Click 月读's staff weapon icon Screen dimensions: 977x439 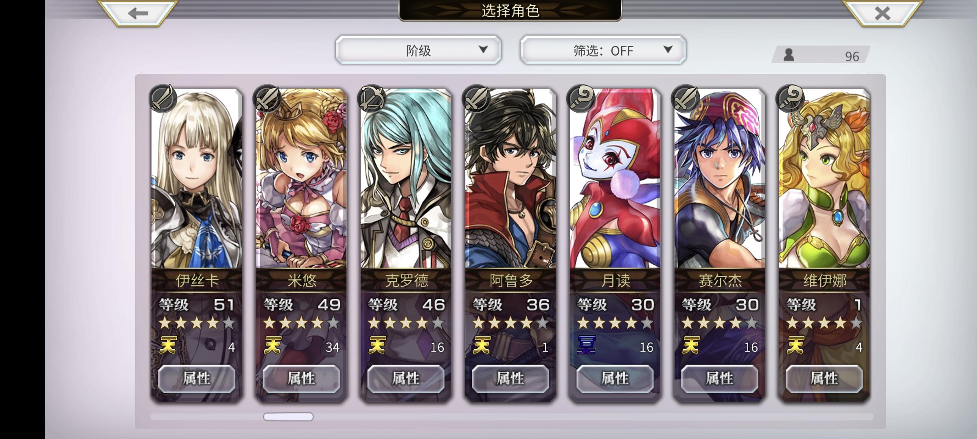[x=581, y=98]
